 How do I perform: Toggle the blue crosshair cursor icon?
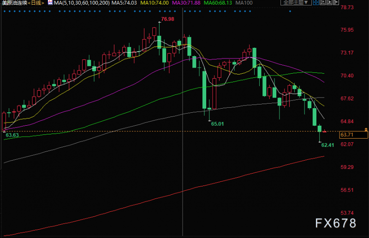pyautogui.click(x=316, y=3)
